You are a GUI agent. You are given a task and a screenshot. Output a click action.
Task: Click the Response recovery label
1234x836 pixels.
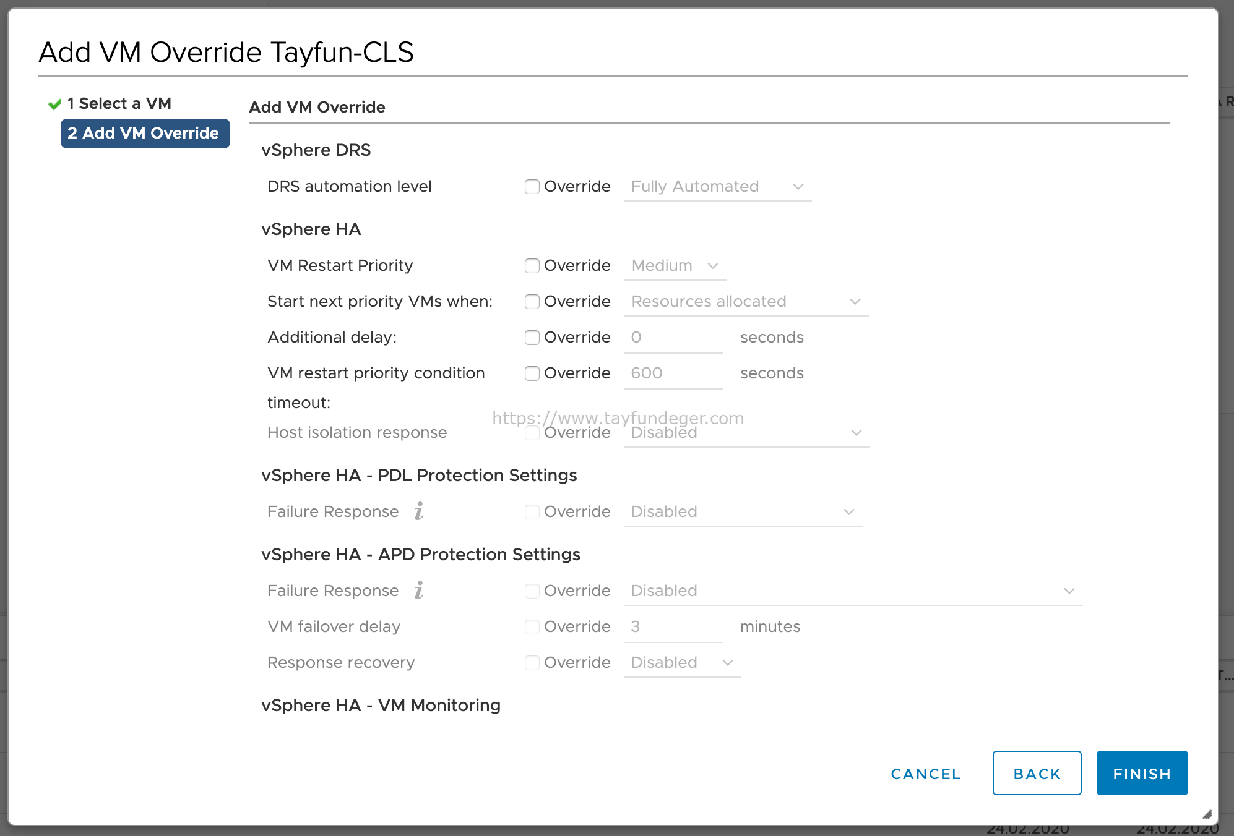pos(341,663)
